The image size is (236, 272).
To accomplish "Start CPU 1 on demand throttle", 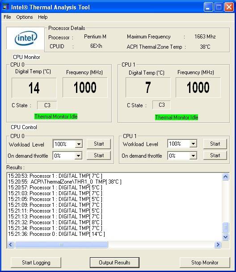I will [215, 155].
